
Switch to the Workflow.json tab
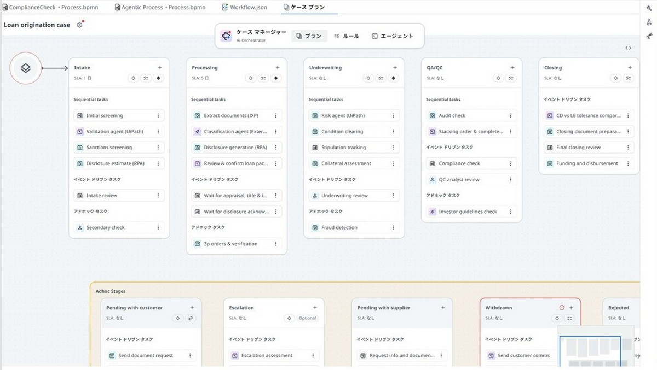point(245,7)
